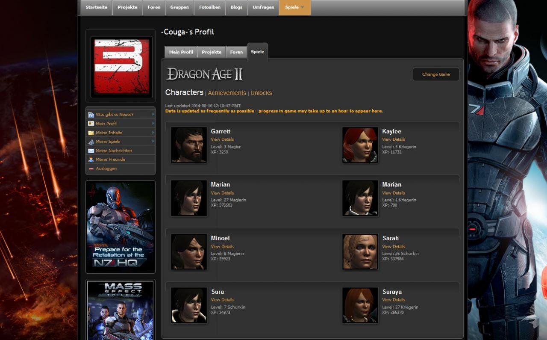
Task: Open Meine Spiele sidebar link
Action: tap(108, 142)
